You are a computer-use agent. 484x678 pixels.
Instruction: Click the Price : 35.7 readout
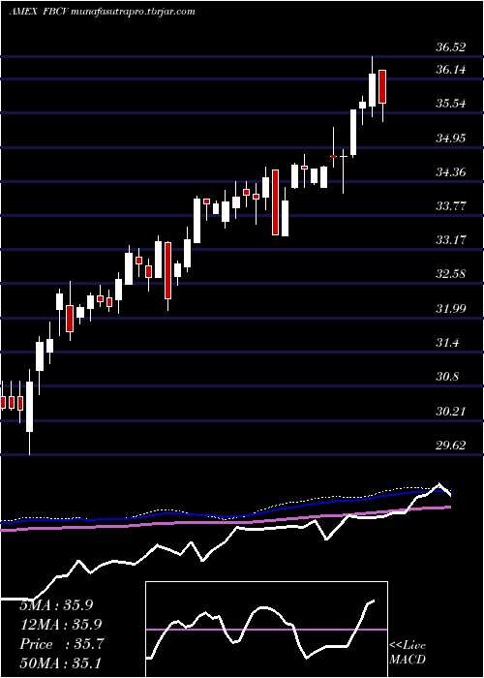point(62,644)
